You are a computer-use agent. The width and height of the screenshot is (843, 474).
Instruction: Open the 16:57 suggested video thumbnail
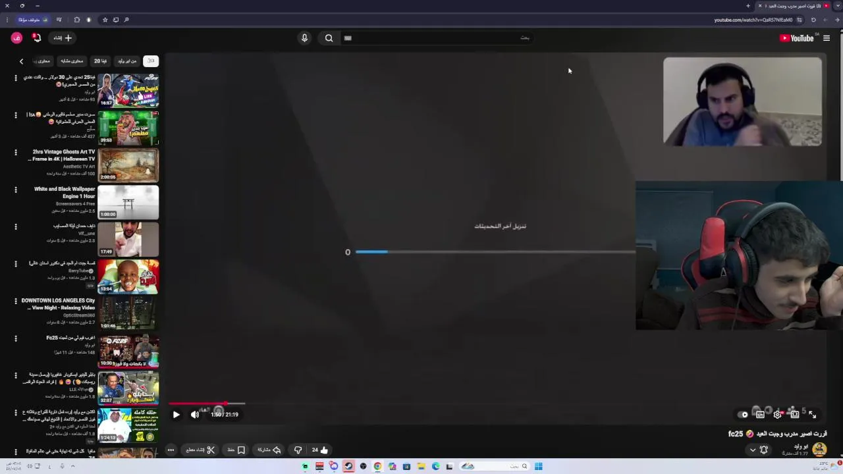[x=128, y=90]
